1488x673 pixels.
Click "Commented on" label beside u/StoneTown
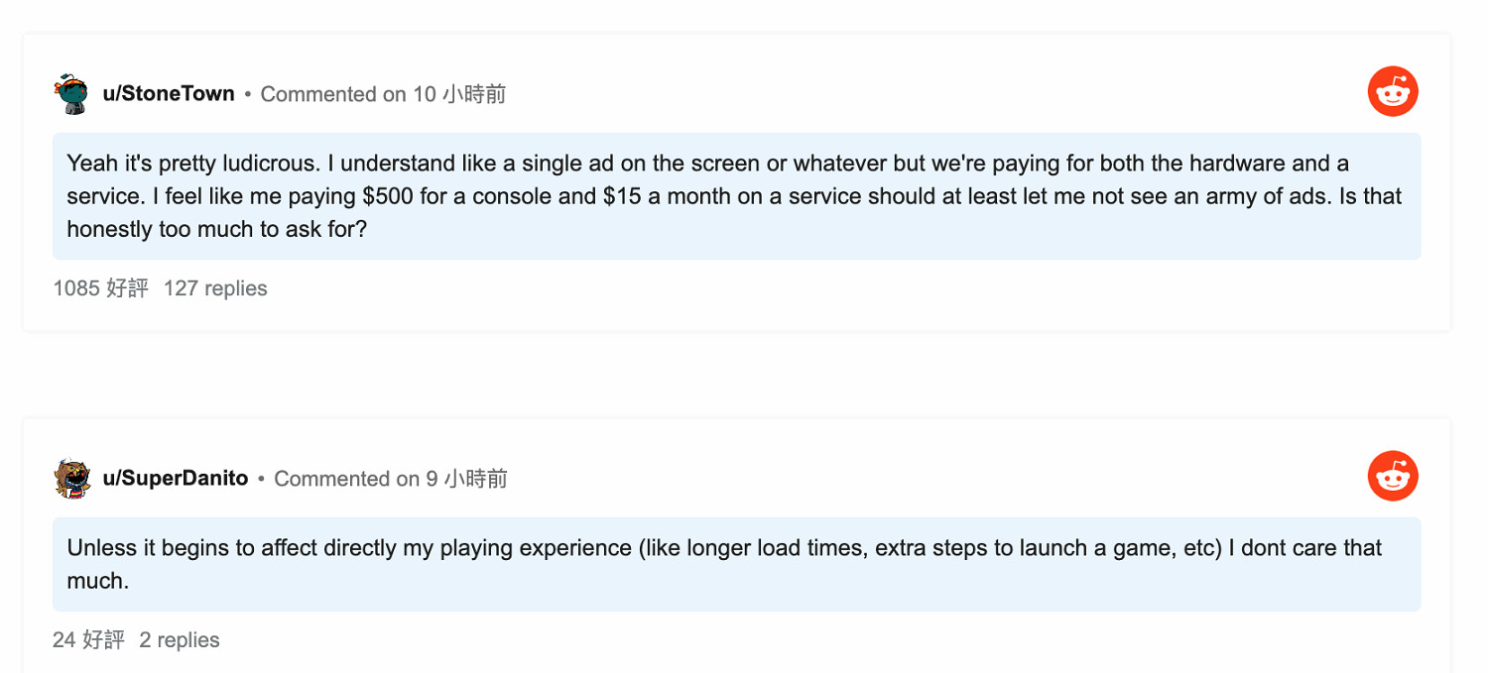coord(333,94)
